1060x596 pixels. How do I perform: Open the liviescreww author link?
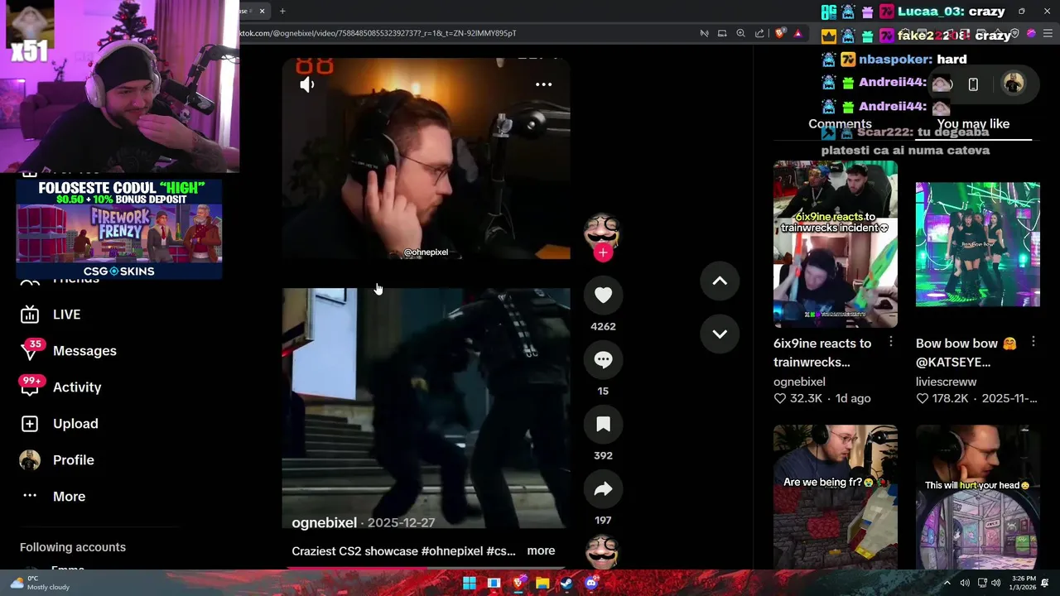click(x=946, y=382)
